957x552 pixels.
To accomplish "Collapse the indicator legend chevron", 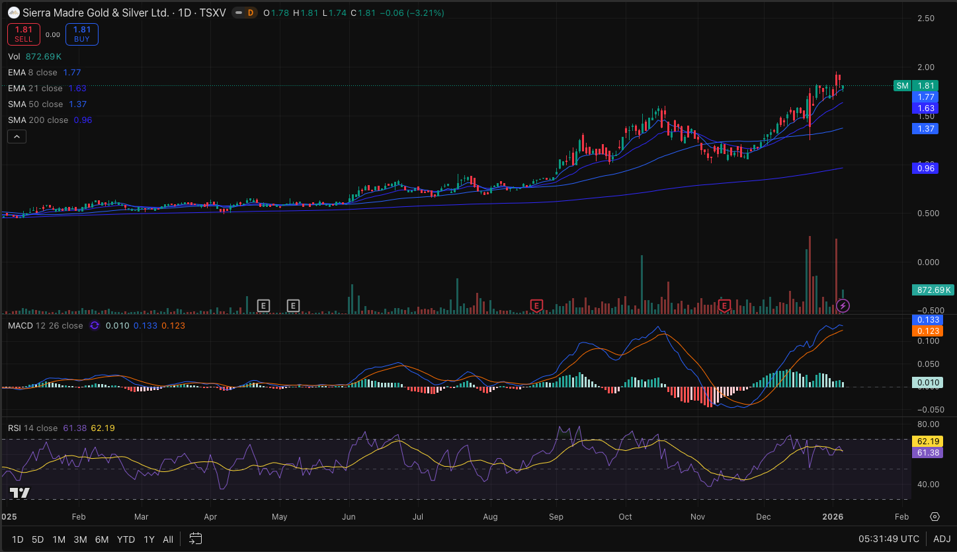I will pos(17,137).
